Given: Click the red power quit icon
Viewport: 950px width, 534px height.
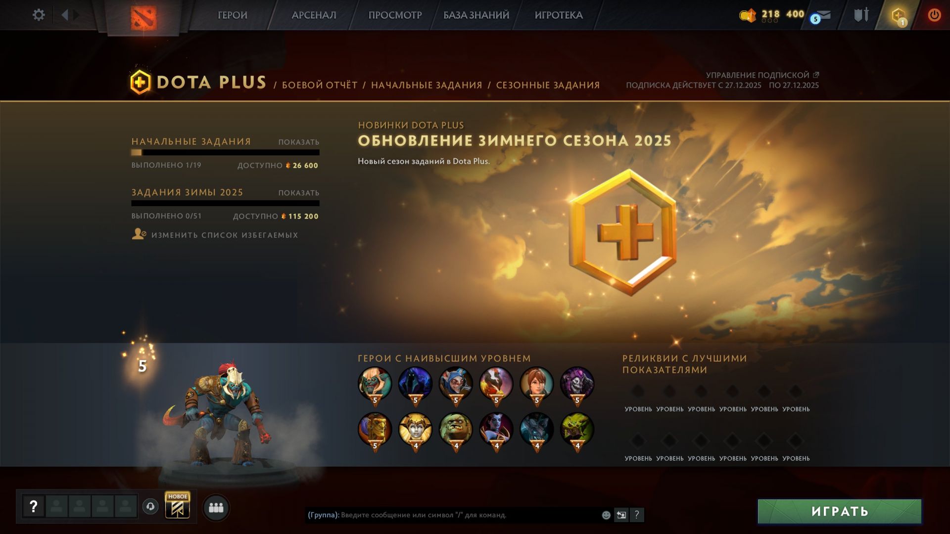Looking at the screenshot, I should 934,15.
